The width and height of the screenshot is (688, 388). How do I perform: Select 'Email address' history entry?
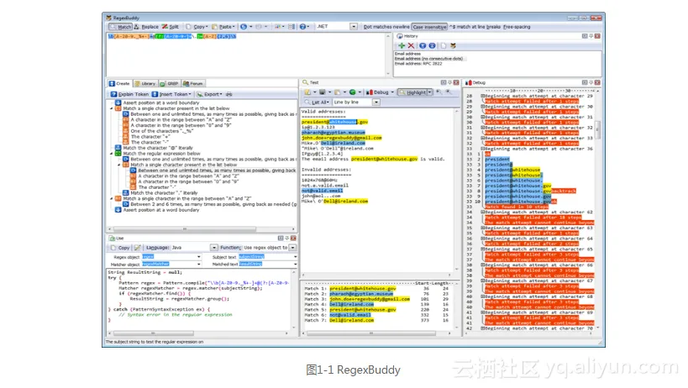click(407, 54)
